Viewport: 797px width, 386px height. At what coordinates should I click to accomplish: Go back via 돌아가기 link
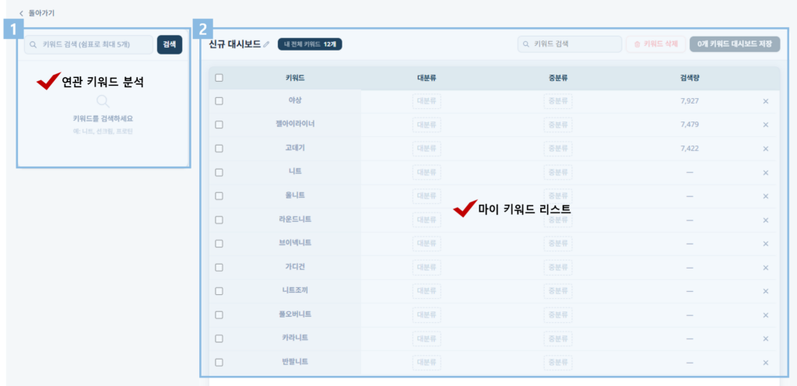[x=36, y=13]
